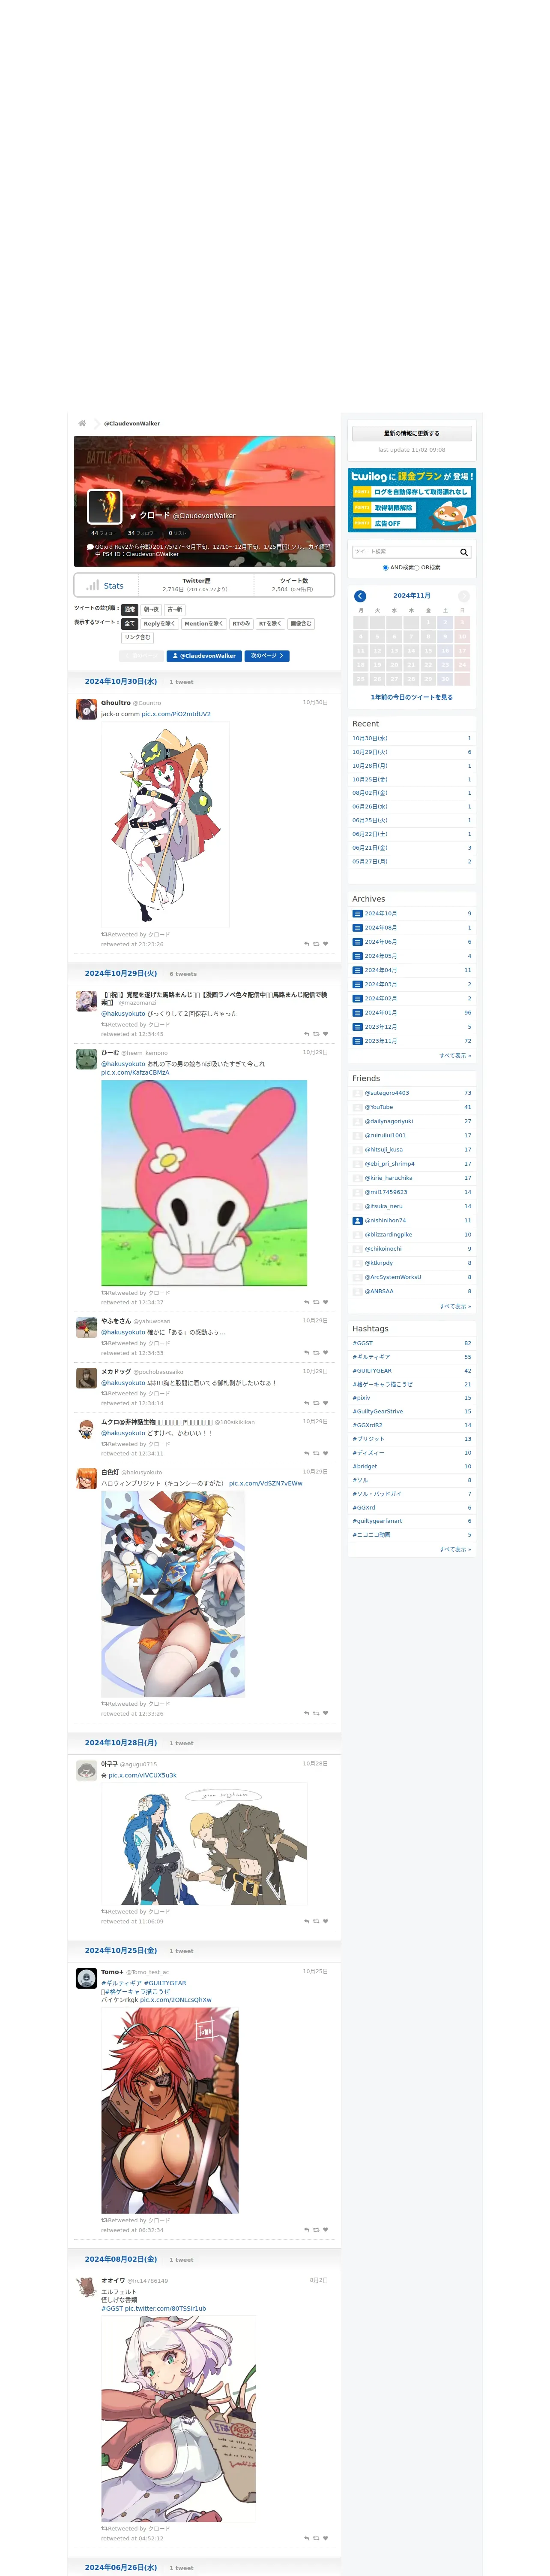The image size is (550, 2576).
Task: Open the twilog 課金プラン banner
Action: pyautogui.click(x=411, y=500)
